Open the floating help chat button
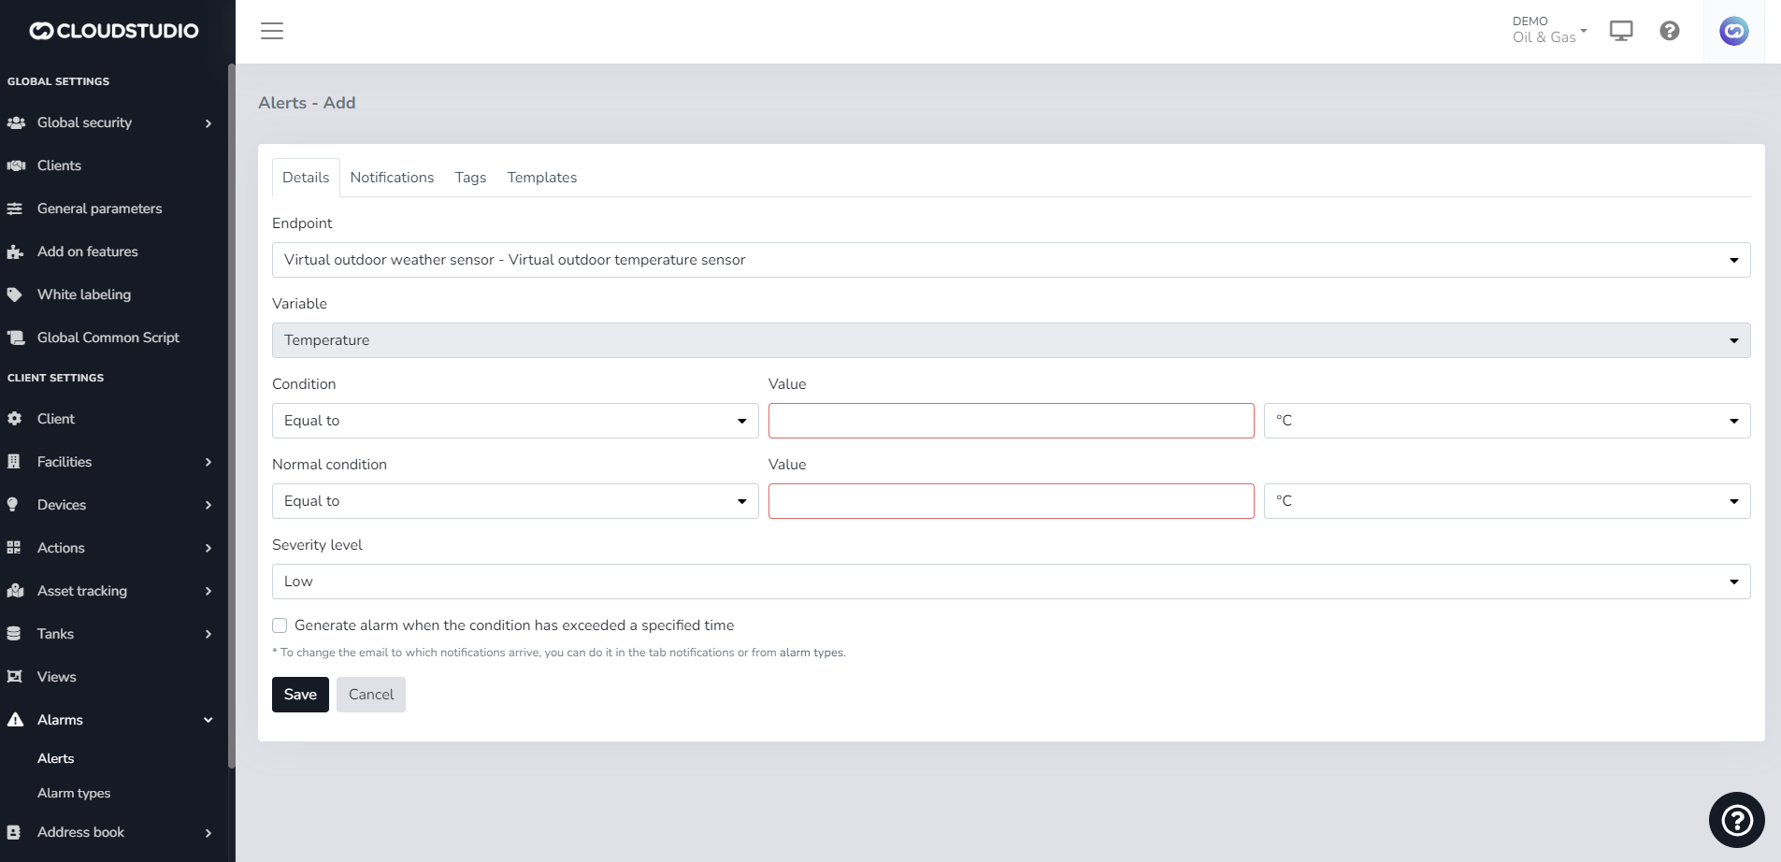This screenshot has height=862, width=1781. coord(1736,820)
